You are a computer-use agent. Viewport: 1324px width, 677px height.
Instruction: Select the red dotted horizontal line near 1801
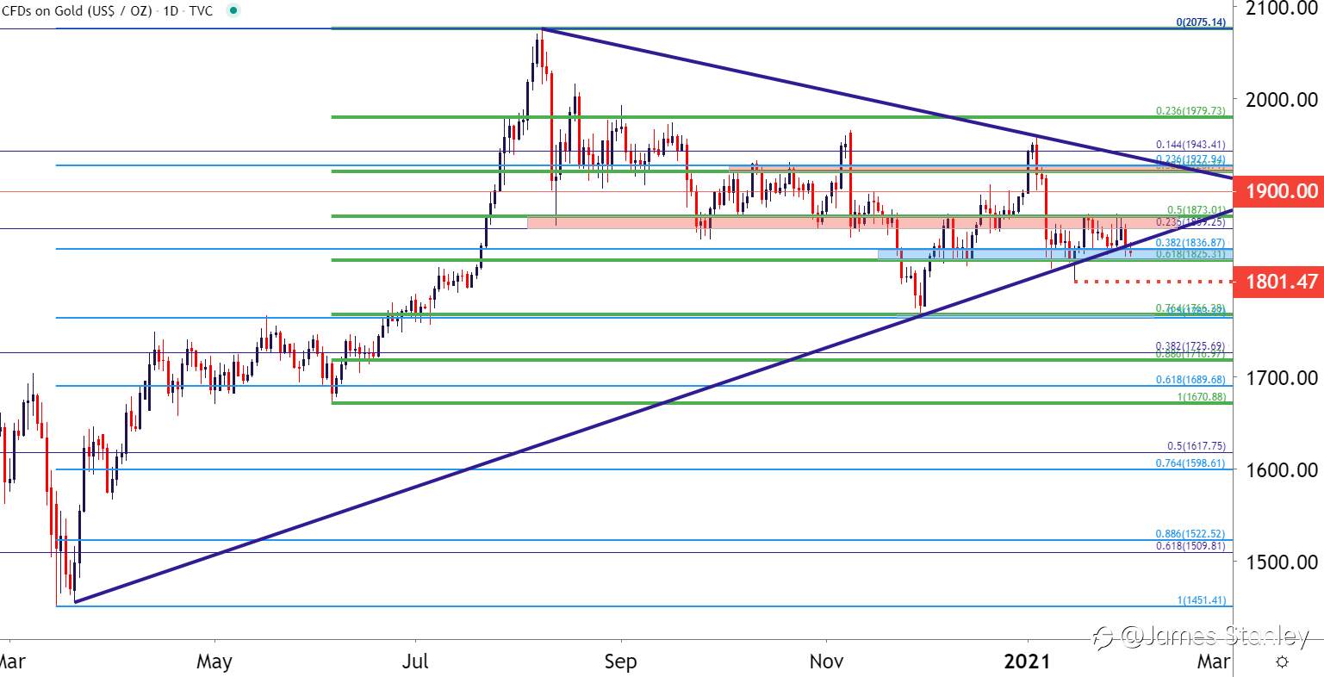coord(1153,281)
